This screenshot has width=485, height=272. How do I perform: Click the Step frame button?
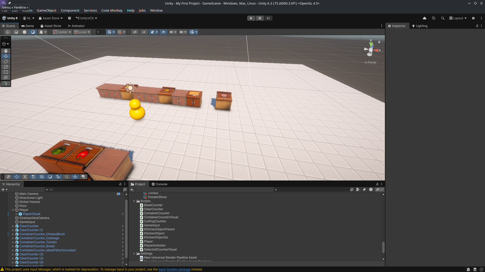268,18
